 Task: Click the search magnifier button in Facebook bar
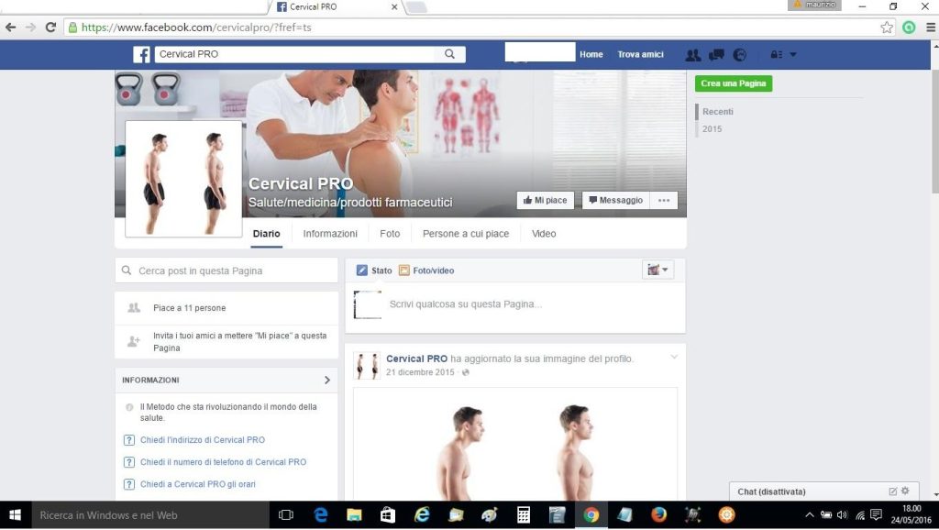449,54
